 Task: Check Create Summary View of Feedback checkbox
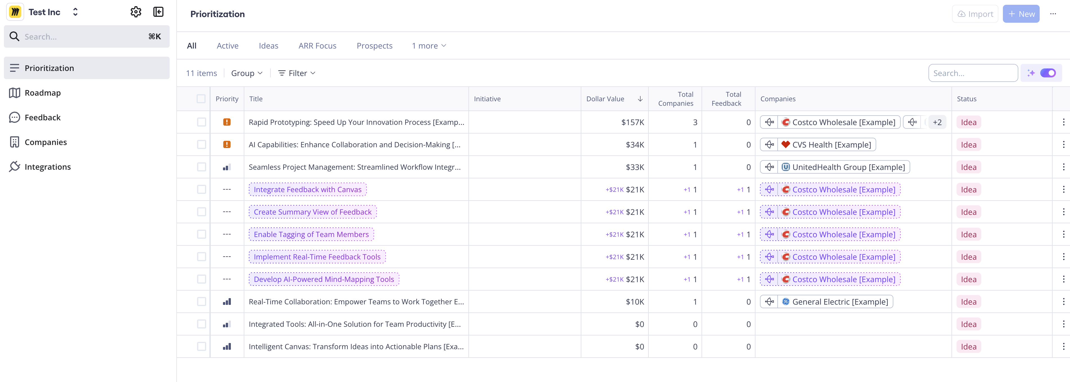[201, 212]
